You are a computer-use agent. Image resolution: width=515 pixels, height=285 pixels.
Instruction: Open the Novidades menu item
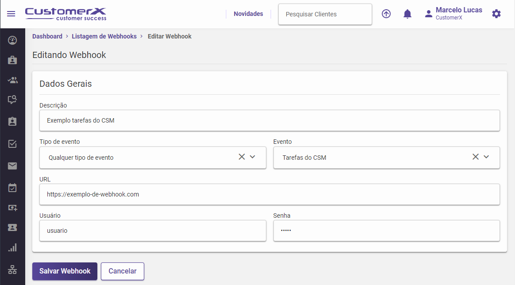pos(248,14)
